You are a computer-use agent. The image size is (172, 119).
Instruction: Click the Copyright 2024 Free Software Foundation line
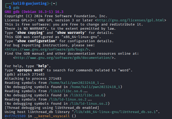pyautogui.click(x=56, y=16)
